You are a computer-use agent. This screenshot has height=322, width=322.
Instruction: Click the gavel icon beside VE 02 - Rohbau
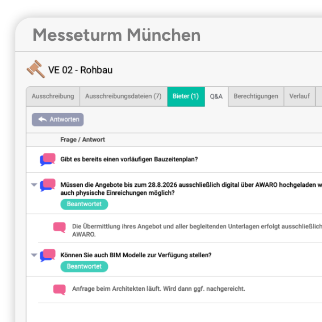[x=36, y=69]
